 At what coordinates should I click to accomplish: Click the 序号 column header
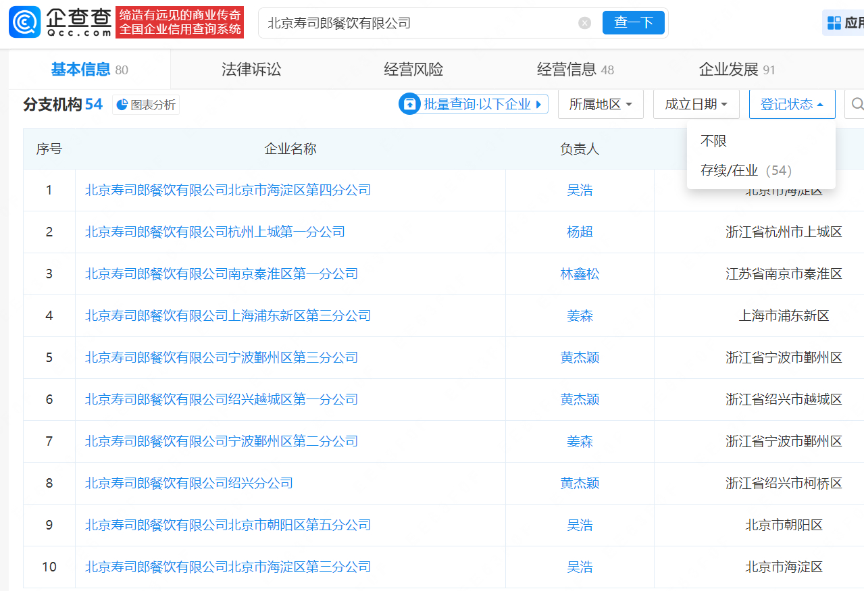[49, 149]
